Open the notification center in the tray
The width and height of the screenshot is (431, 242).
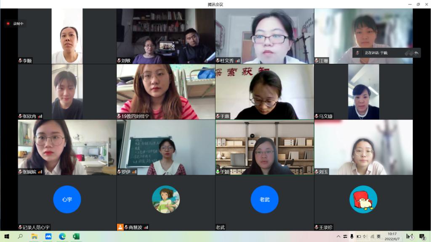click(423, 236)
